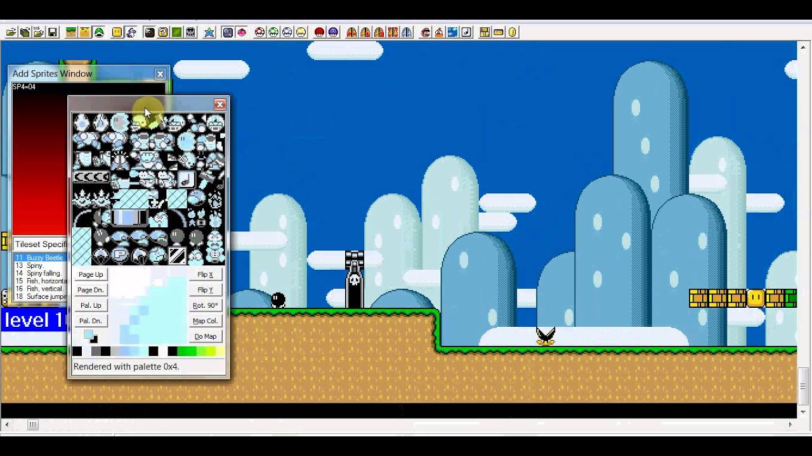This screenshot has height=456, width=812.
Task: Click the Page Up button
Action: coord(91,274)
